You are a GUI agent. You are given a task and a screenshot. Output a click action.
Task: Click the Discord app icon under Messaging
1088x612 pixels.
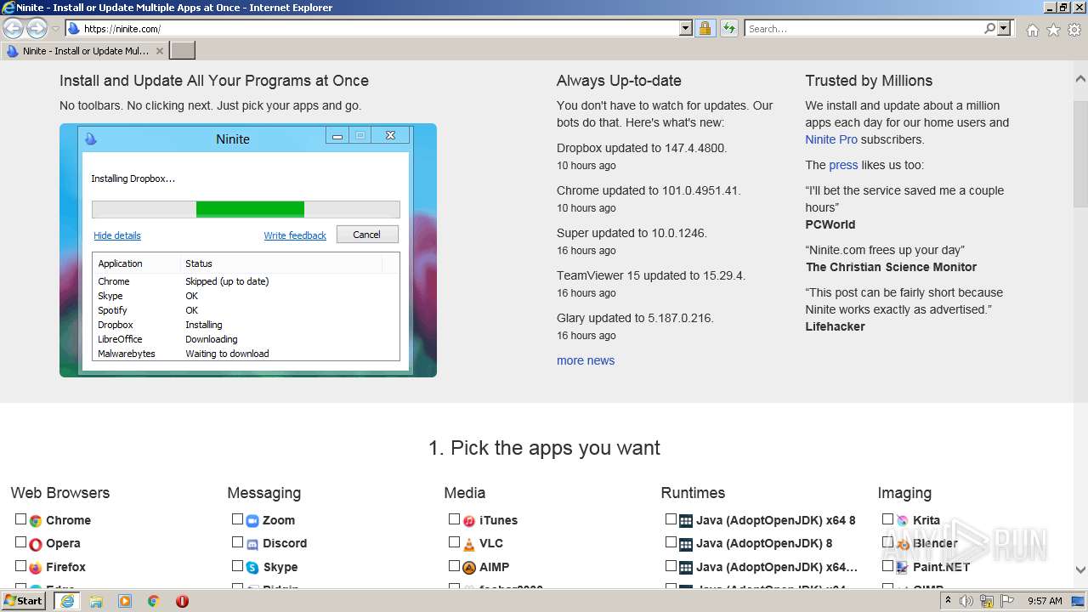pyautogui.click(x=252, y=544)
